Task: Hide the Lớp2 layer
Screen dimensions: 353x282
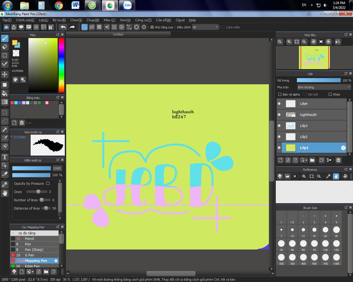Action: [x=279, y=137]
